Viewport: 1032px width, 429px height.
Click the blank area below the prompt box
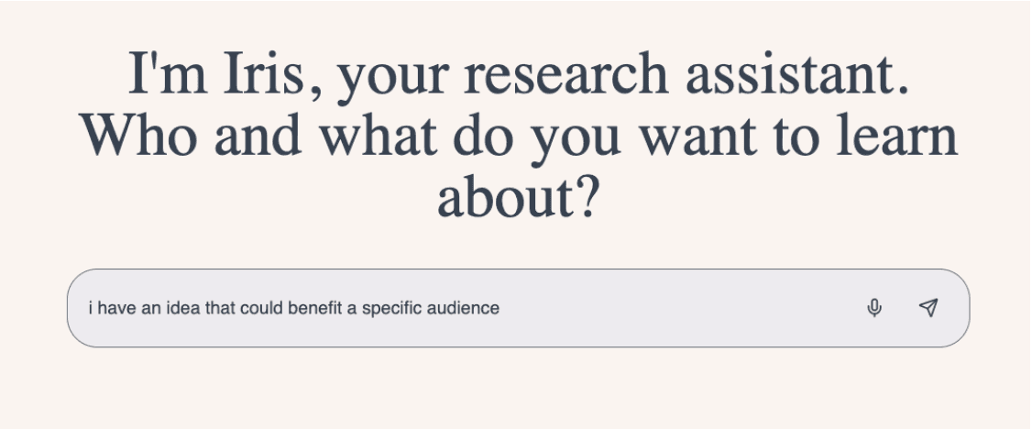point(518,390)
